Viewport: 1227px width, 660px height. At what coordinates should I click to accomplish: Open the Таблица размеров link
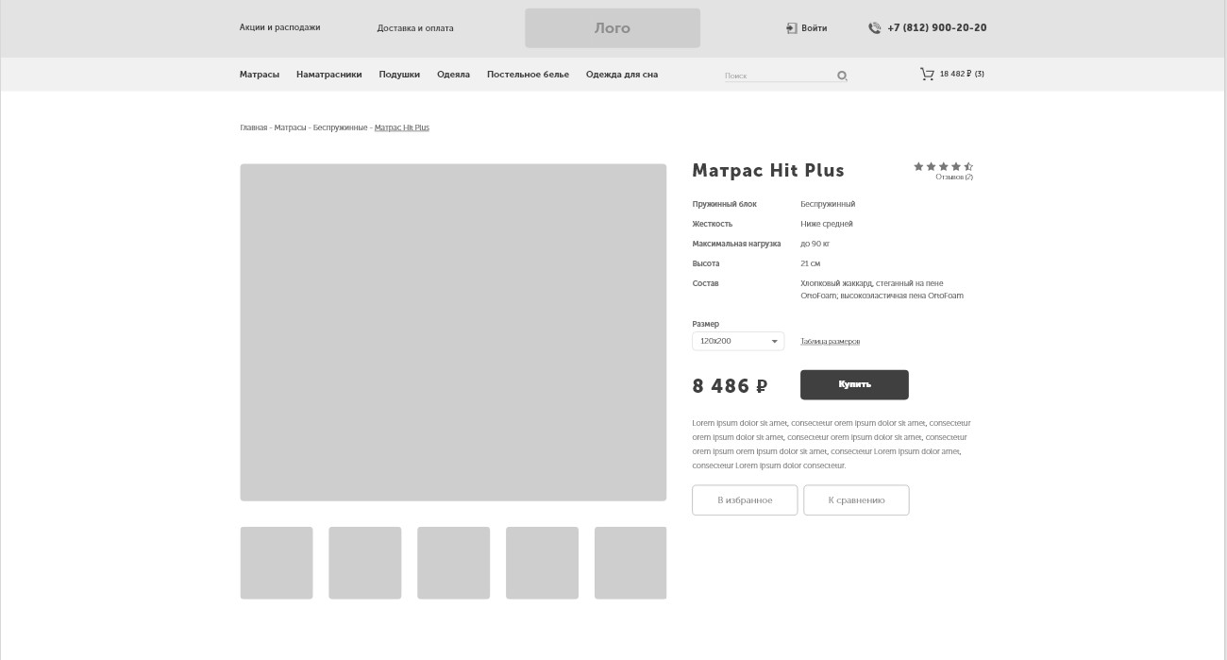point(830,342)
